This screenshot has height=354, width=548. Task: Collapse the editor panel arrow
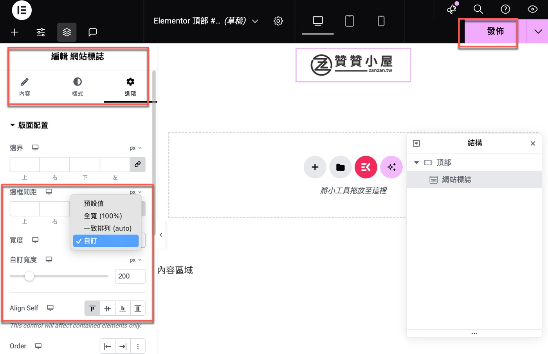(x=161, y=235)
